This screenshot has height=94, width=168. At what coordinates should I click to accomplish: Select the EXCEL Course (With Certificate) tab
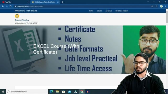[45, 2]
